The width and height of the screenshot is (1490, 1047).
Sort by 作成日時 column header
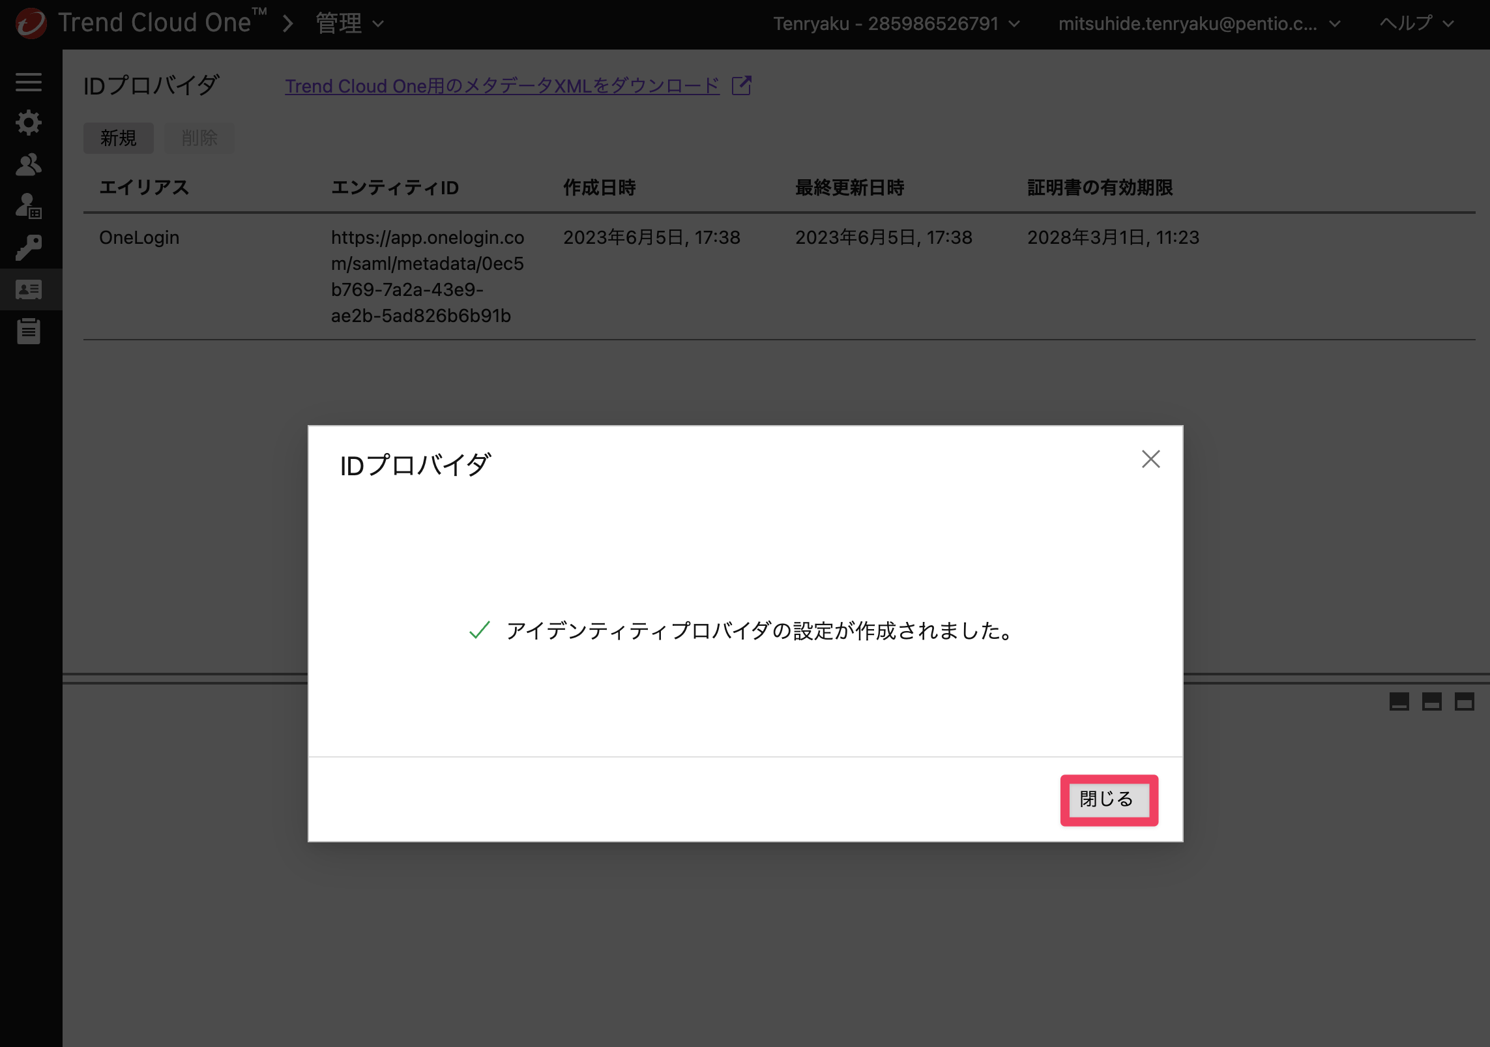[x=599, y=187]
